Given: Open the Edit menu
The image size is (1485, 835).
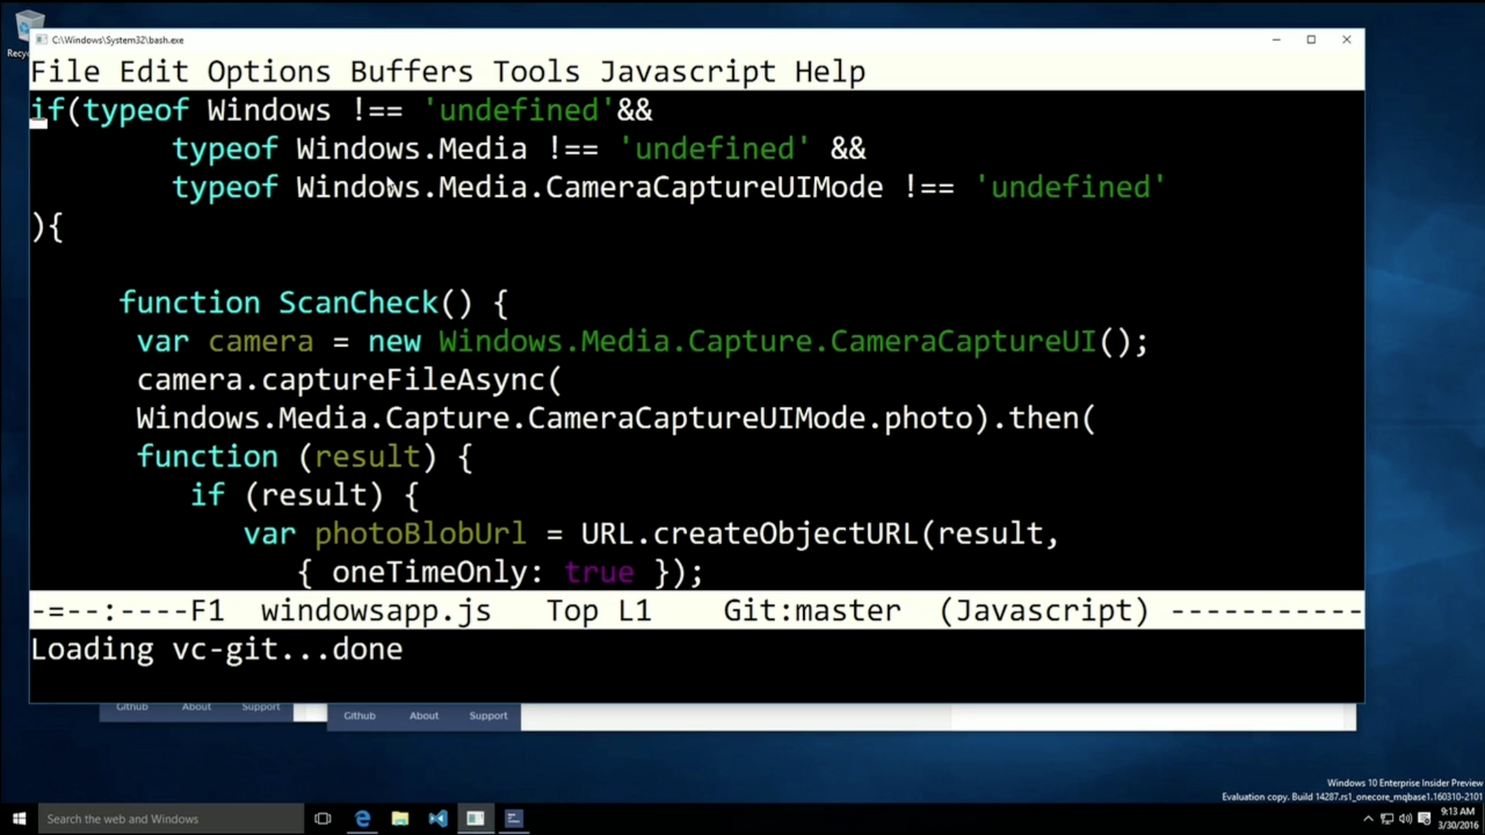Looking at the screenshot, I should (154, 72).
